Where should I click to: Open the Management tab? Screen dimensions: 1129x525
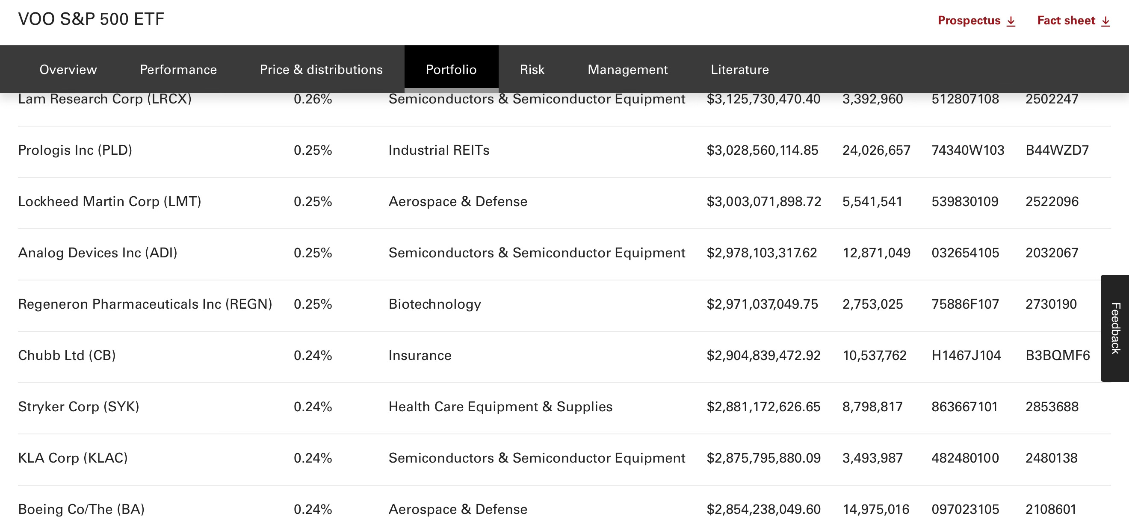pos(627,69)
